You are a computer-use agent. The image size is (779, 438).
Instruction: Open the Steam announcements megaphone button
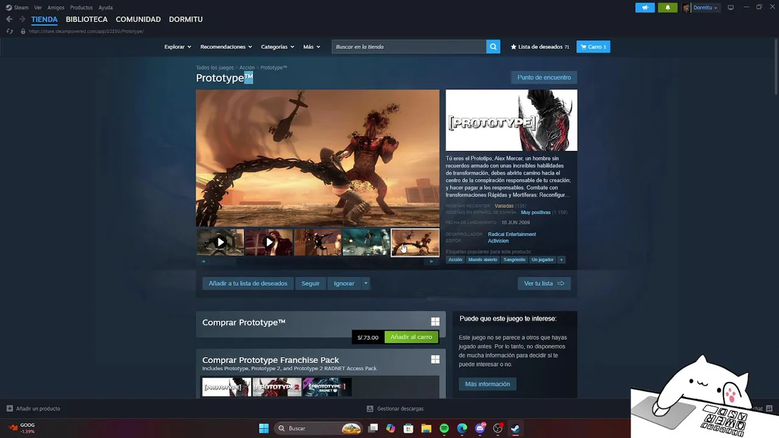click(x=645, y=7)
